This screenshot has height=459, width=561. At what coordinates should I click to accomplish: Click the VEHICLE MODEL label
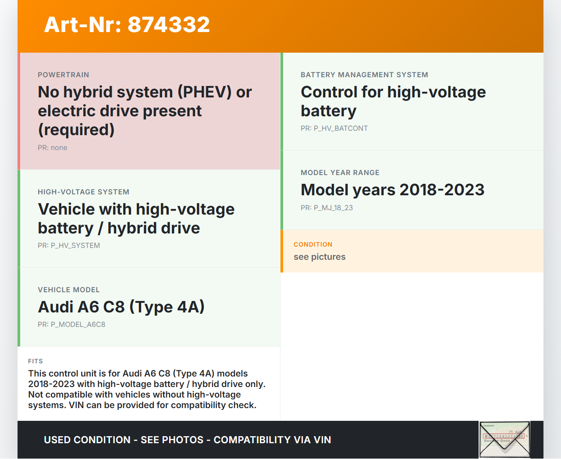pyautogui.click(x=69, y=290)
